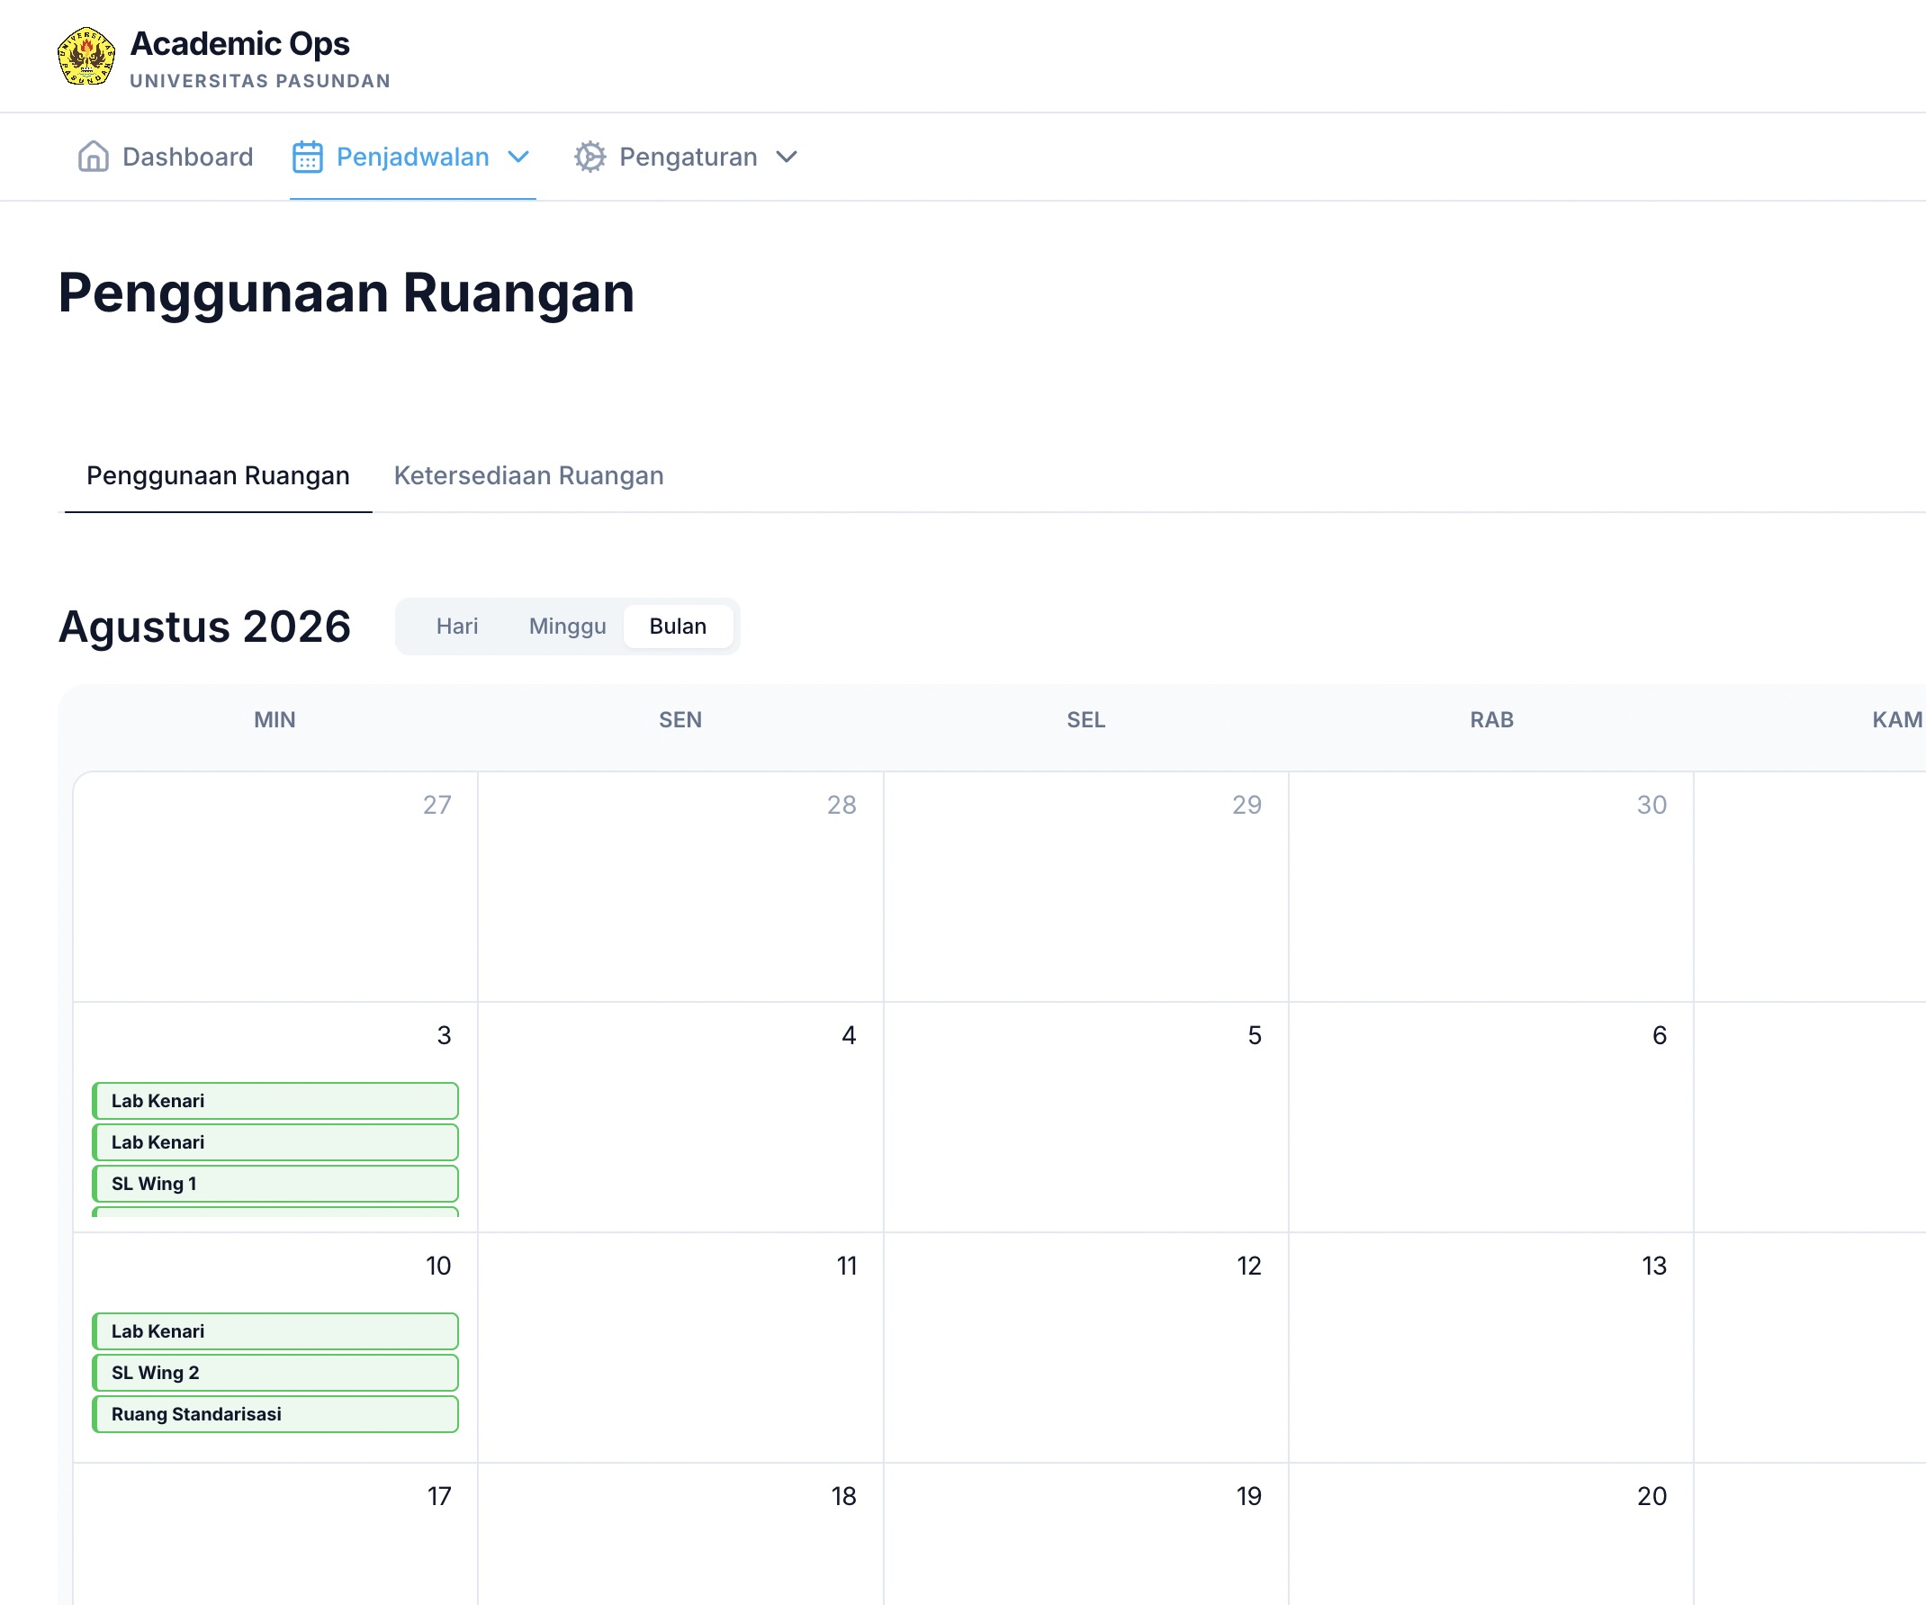
Task: Select day 27 cell
Action: (275, 887)
